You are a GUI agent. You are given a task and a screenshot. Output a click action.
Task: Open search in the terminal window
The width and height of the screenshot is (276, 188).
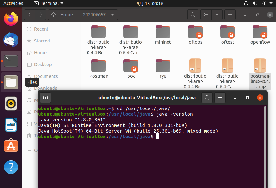point(207,97)
